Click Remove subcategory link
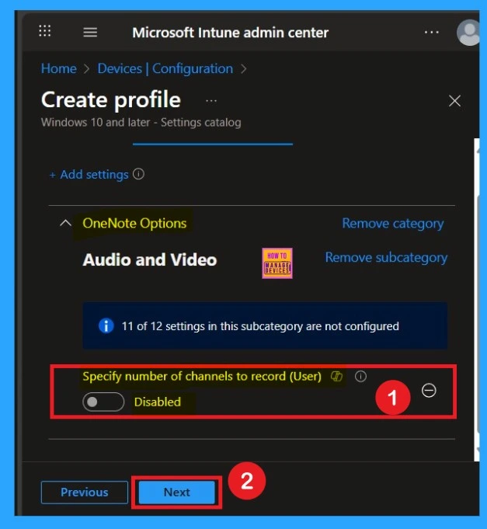Screen dimensions: 487x529 (386, 258)
